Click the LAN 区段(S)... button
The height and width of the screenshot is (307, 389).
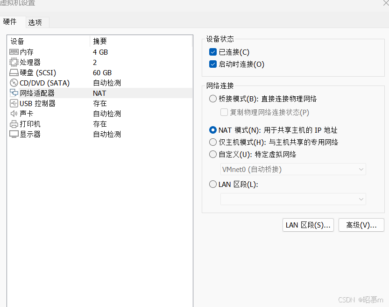[x=308, y=225]
